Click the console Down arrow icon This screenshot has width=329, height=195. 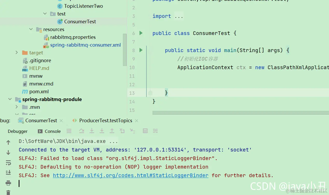(8, 153)
